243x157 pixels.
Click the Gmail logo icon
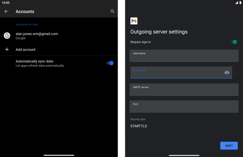(134, 21)
